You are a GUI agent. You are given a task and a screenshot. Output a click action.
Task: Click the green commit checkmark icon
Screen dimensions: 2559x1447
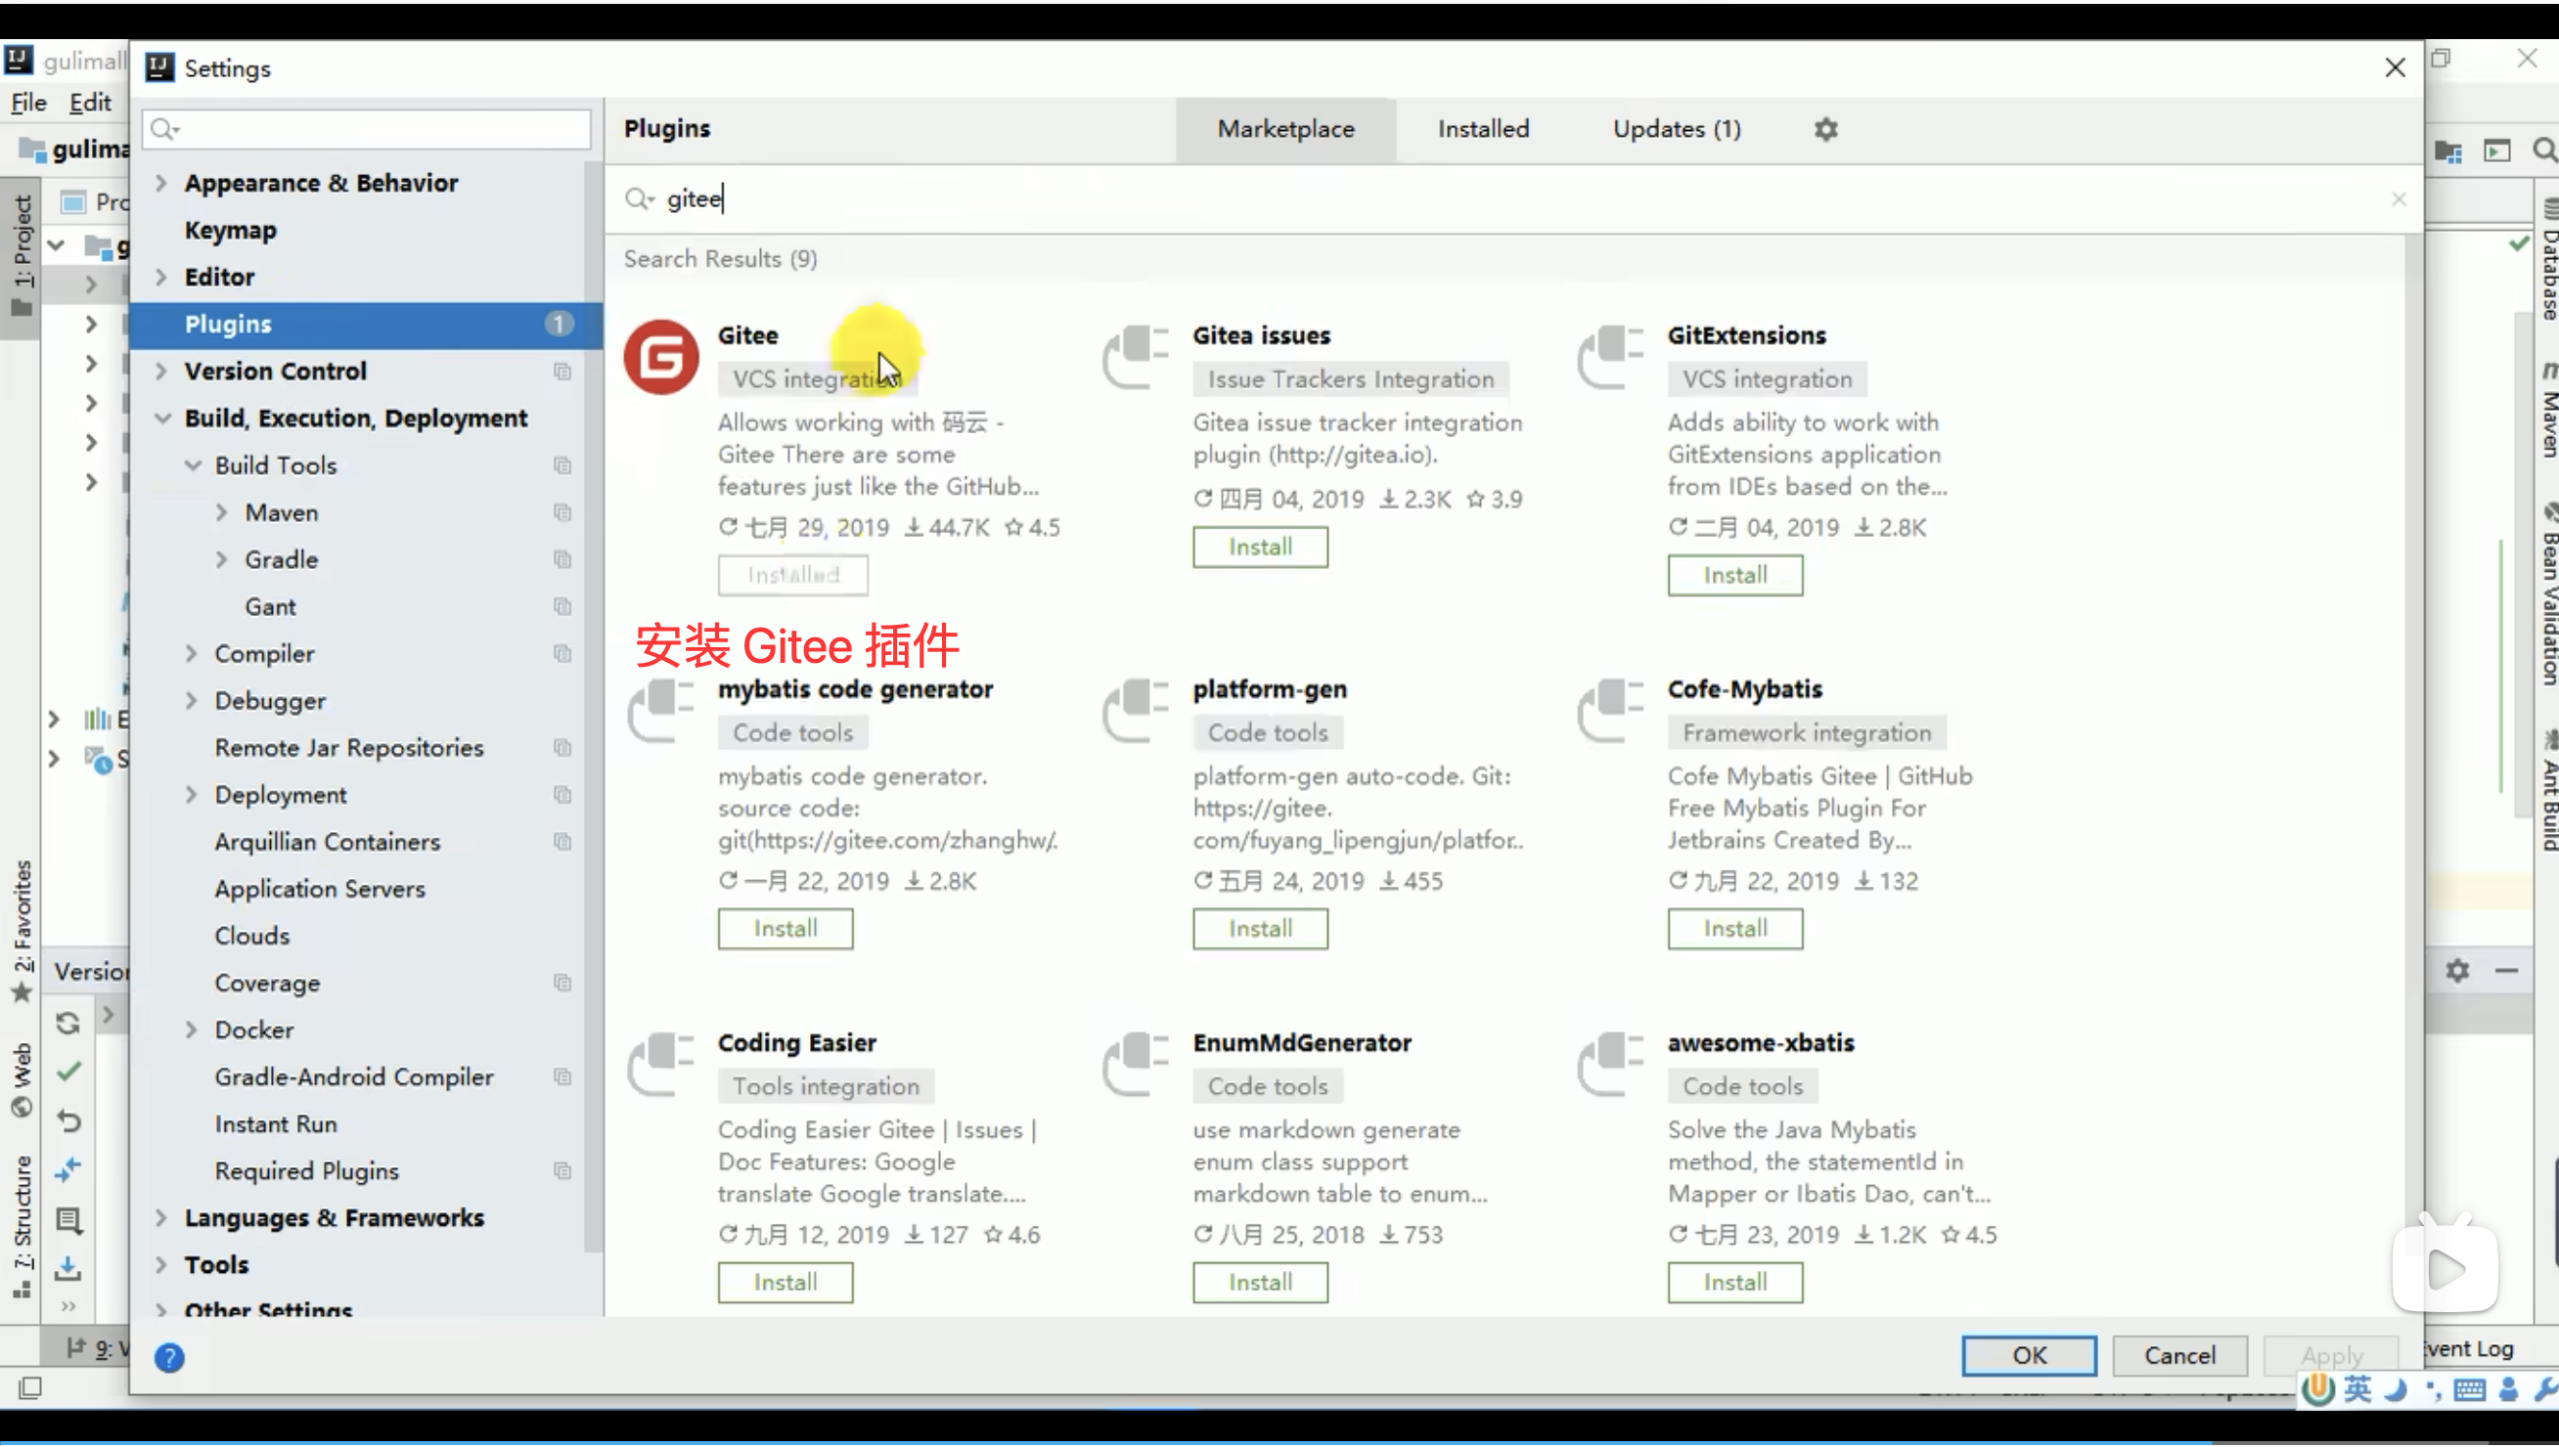click(x=67, y=1072)
